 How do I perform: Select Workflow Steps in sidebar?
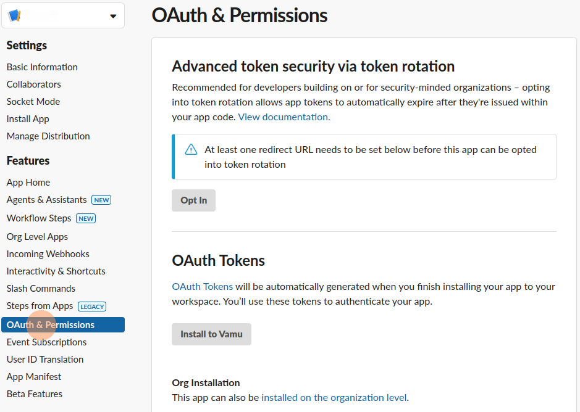(39, 218)
